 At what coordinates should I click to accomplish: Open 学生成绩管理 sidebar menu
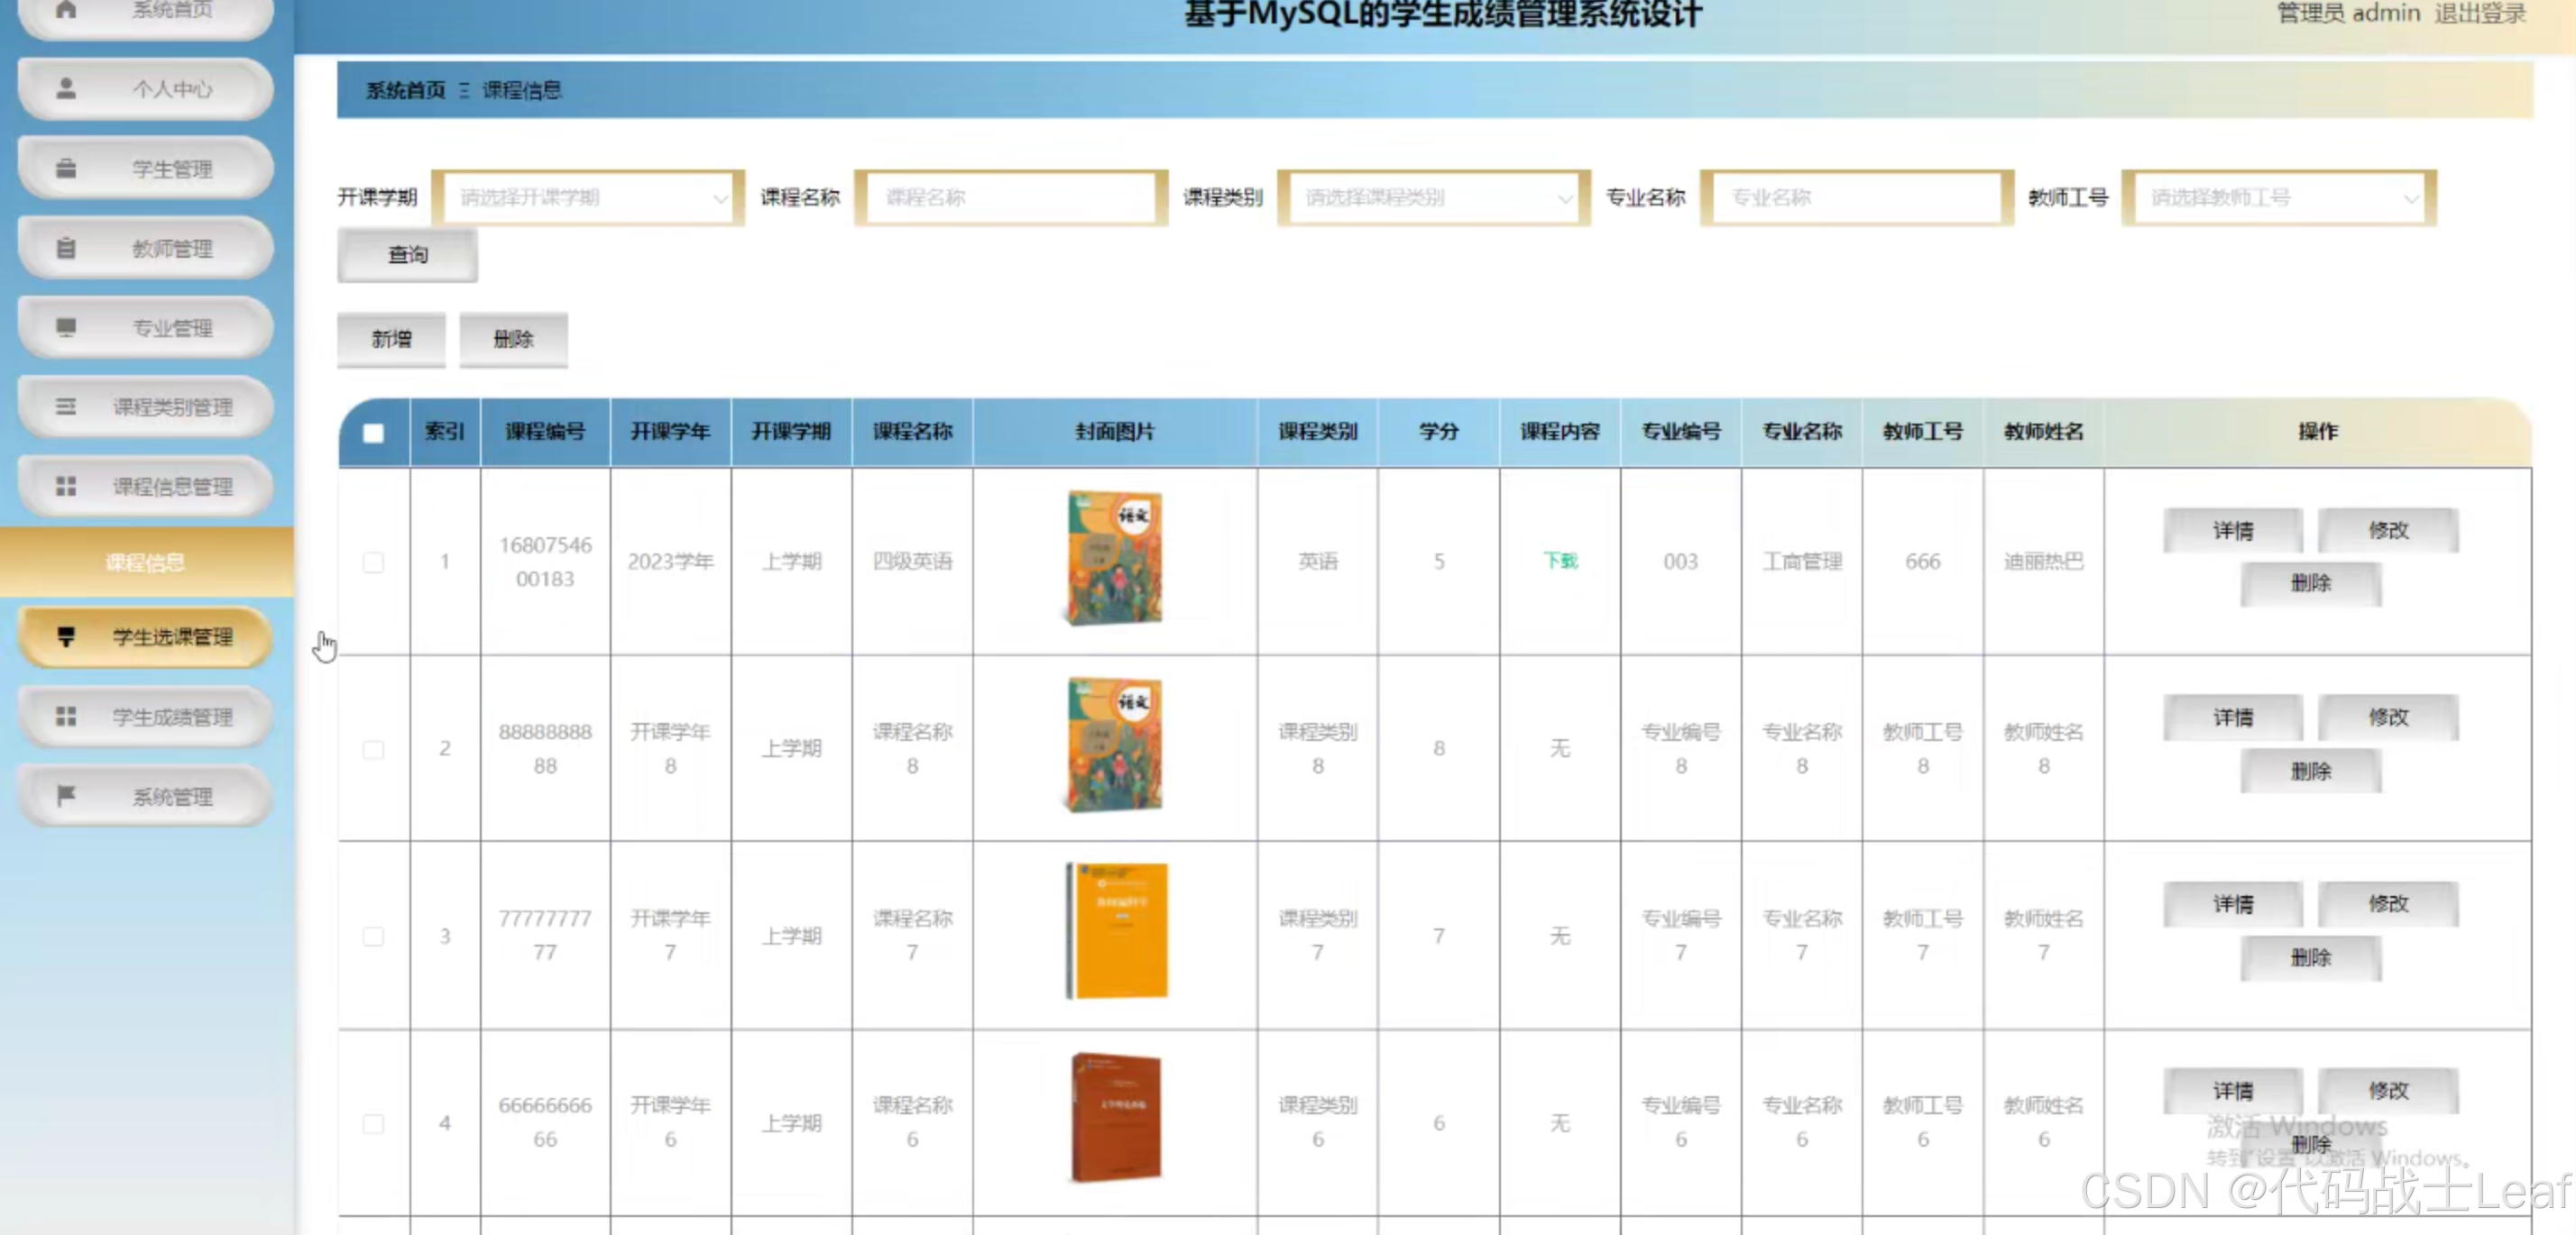[146, 717]
